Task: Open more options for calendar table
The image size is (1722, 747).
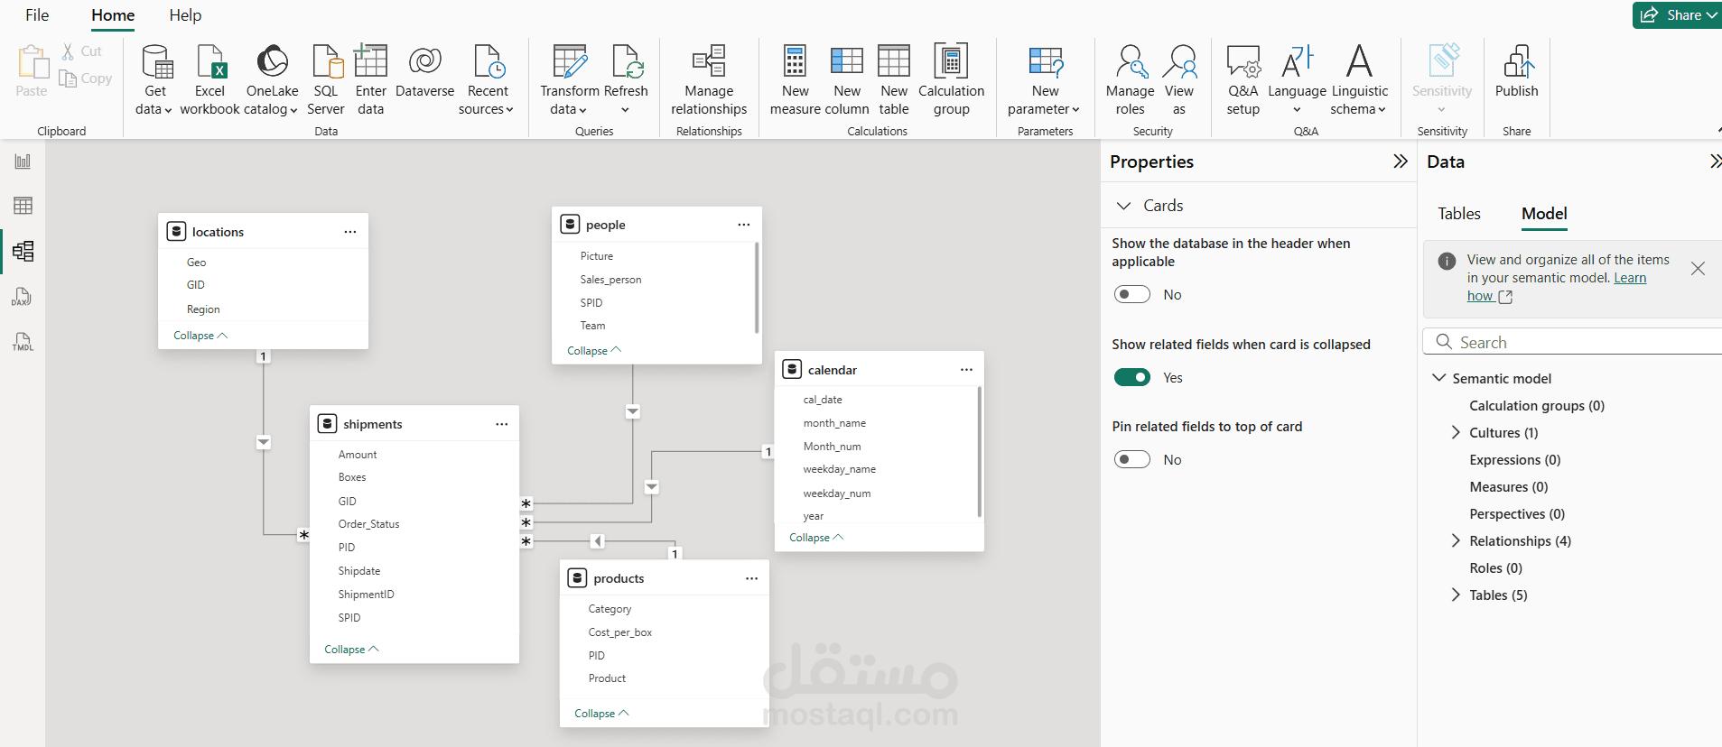Action: pos(966,370)
